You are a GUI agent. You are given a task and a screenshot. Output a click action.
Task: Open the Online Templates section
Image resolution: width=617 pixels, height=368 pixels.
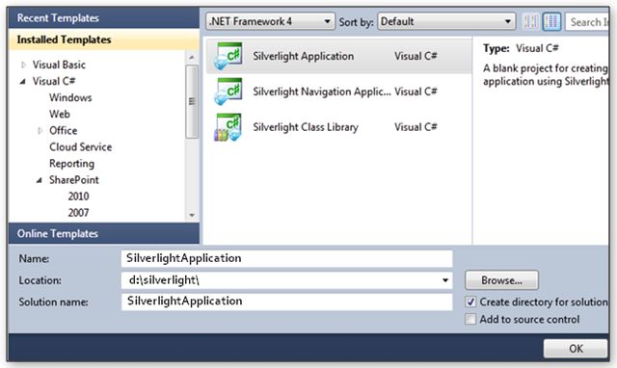(104, 233)
